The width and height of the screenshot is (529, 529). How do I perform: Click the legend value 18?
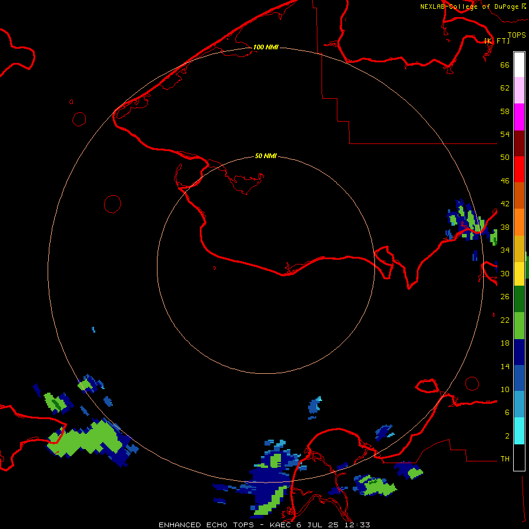click(x=505, y=343)
